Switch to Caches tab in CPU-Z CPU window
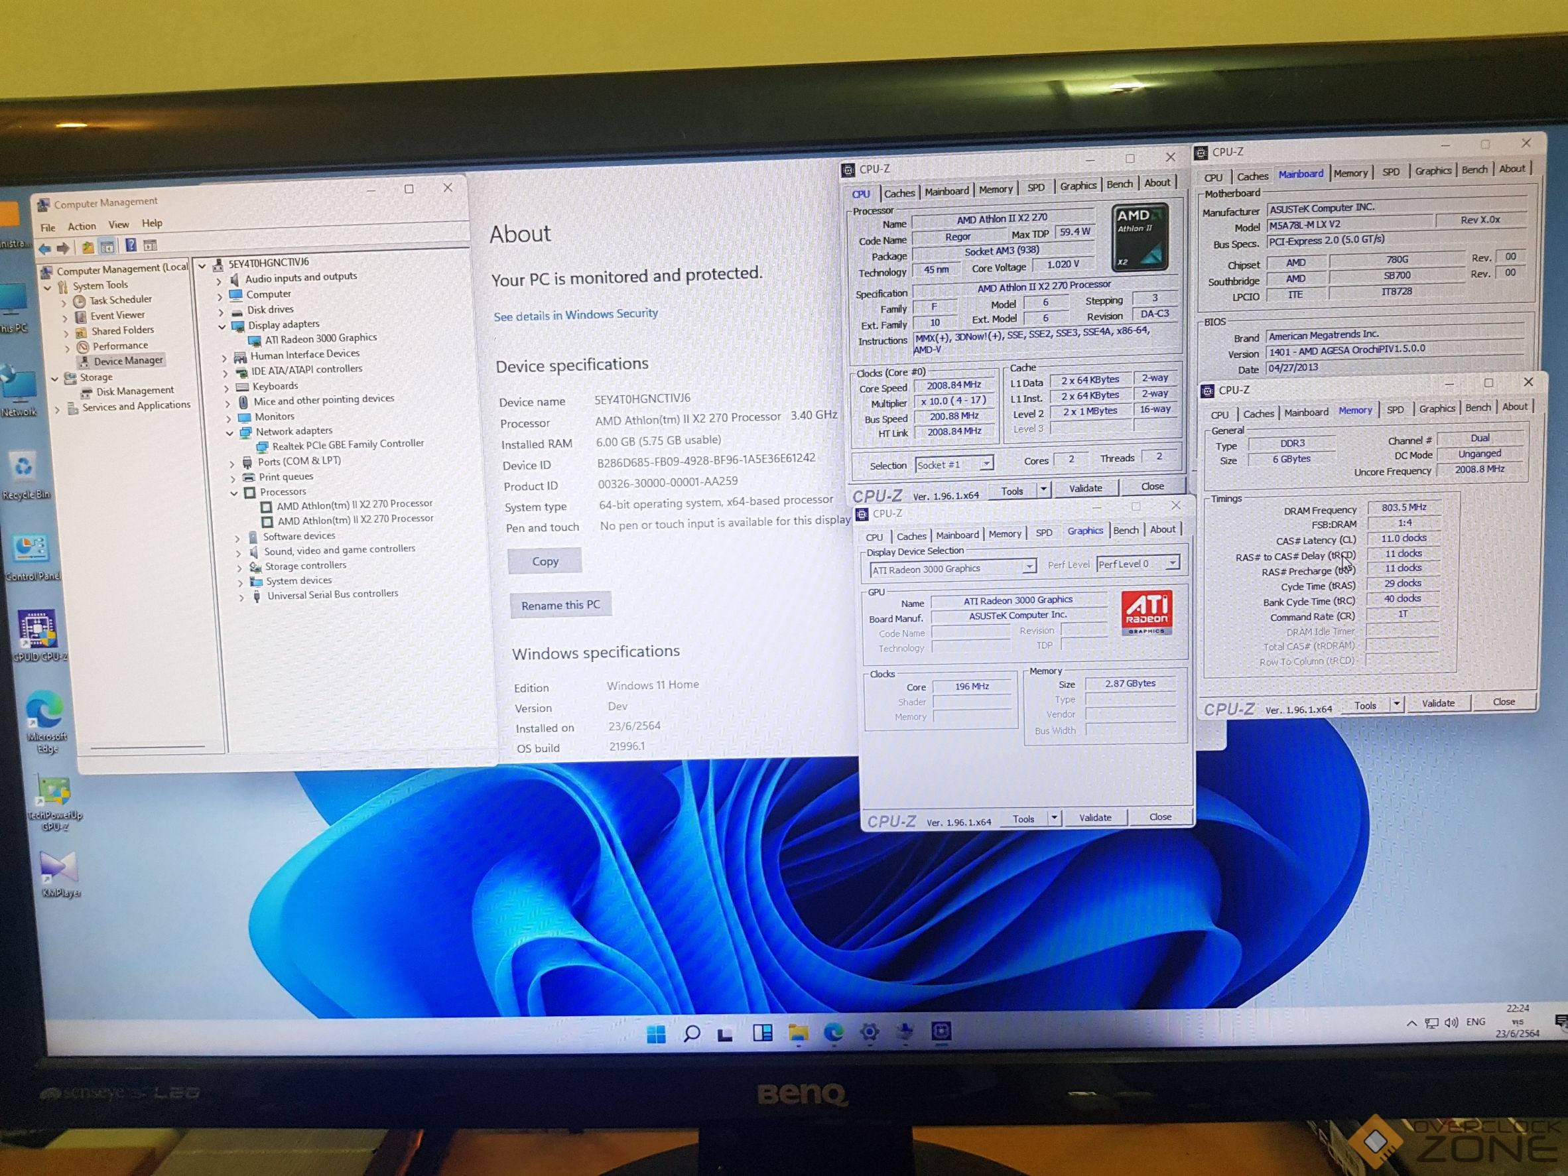Screen dimensions: 1568x1176 coord(899,193)
